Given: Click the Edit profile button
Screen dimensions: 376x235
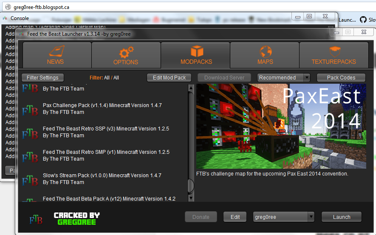Looking at the screenshot, I should tap(235, 217).
